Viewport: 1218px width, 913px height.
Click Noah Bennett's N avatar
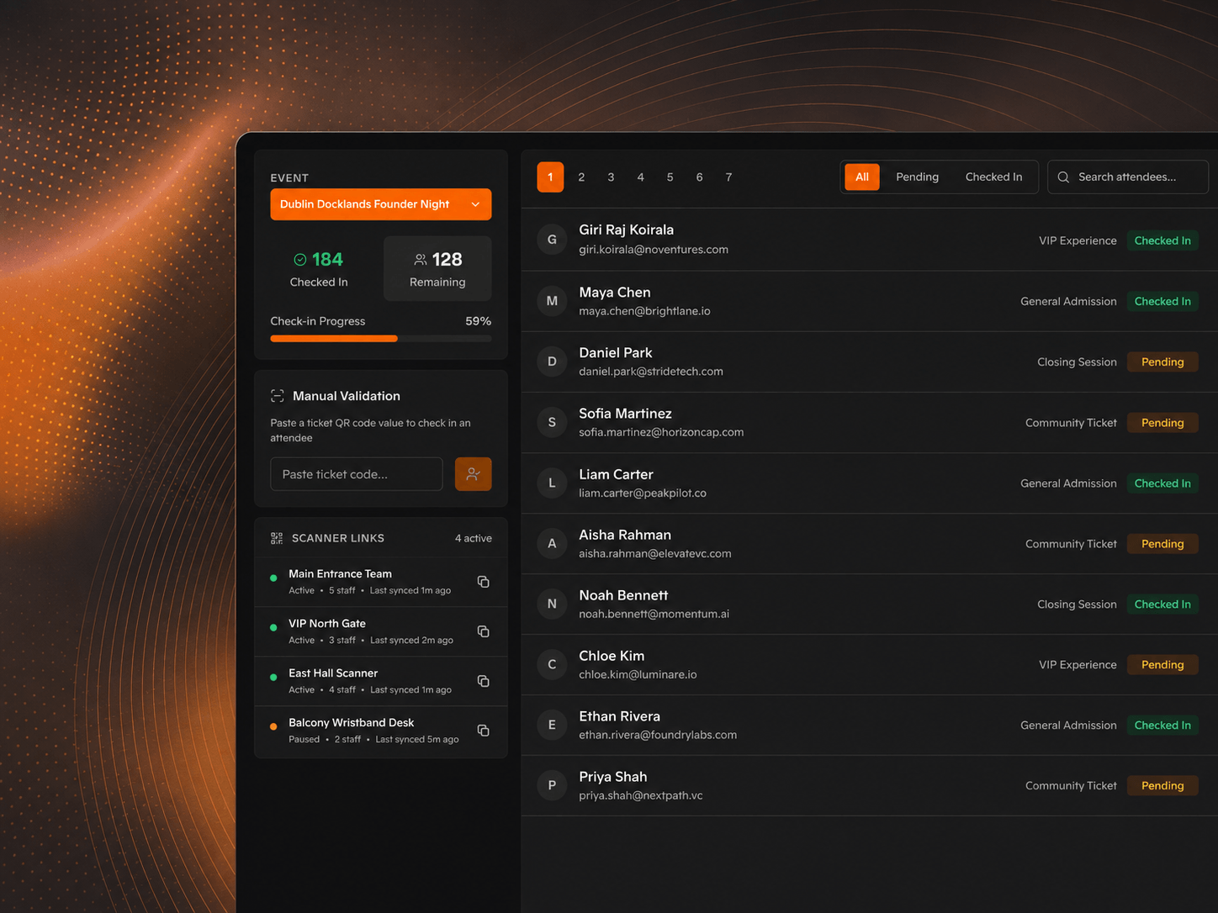click(552, 604)
